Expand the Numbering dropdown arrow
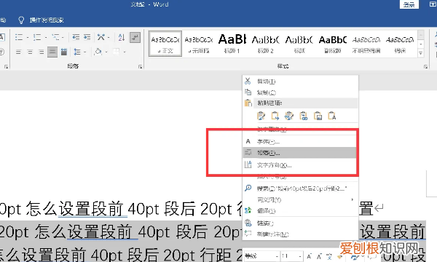 45,37
